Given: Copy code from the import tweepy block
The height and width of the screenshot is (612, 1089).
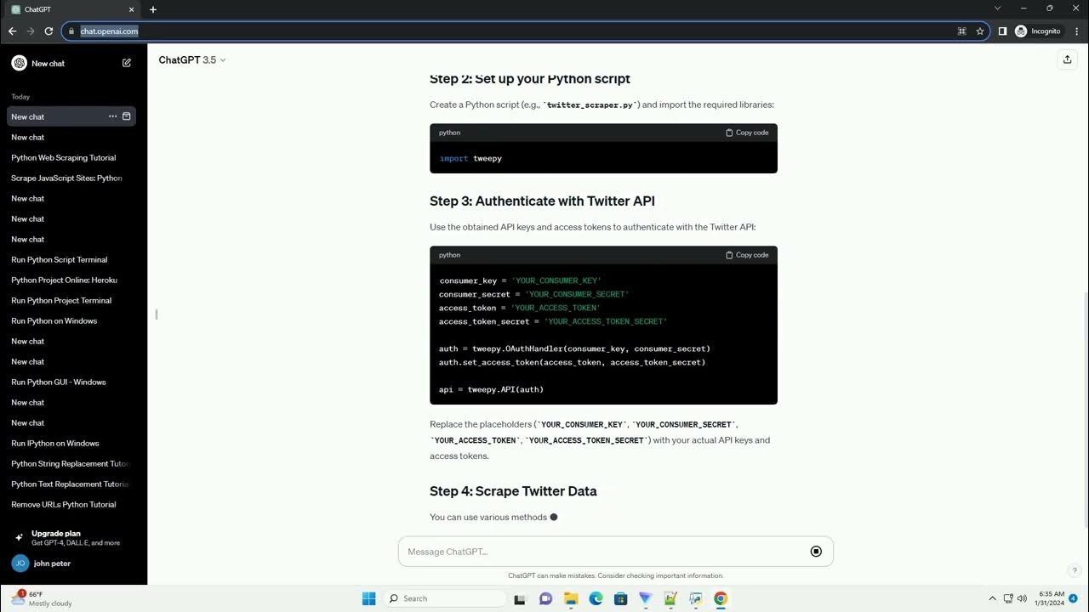Looking at the screenshot, I should [747, 133].
